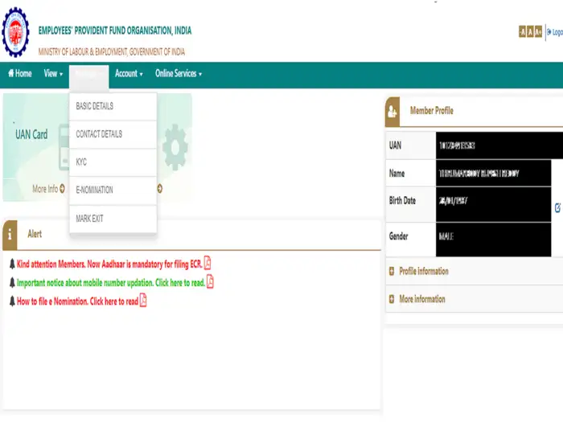Image resolution: width=563 pixels, height=422 pixels.
Task: Choose KYC from the dropdown menu
Action: click(x=81, y=162)
